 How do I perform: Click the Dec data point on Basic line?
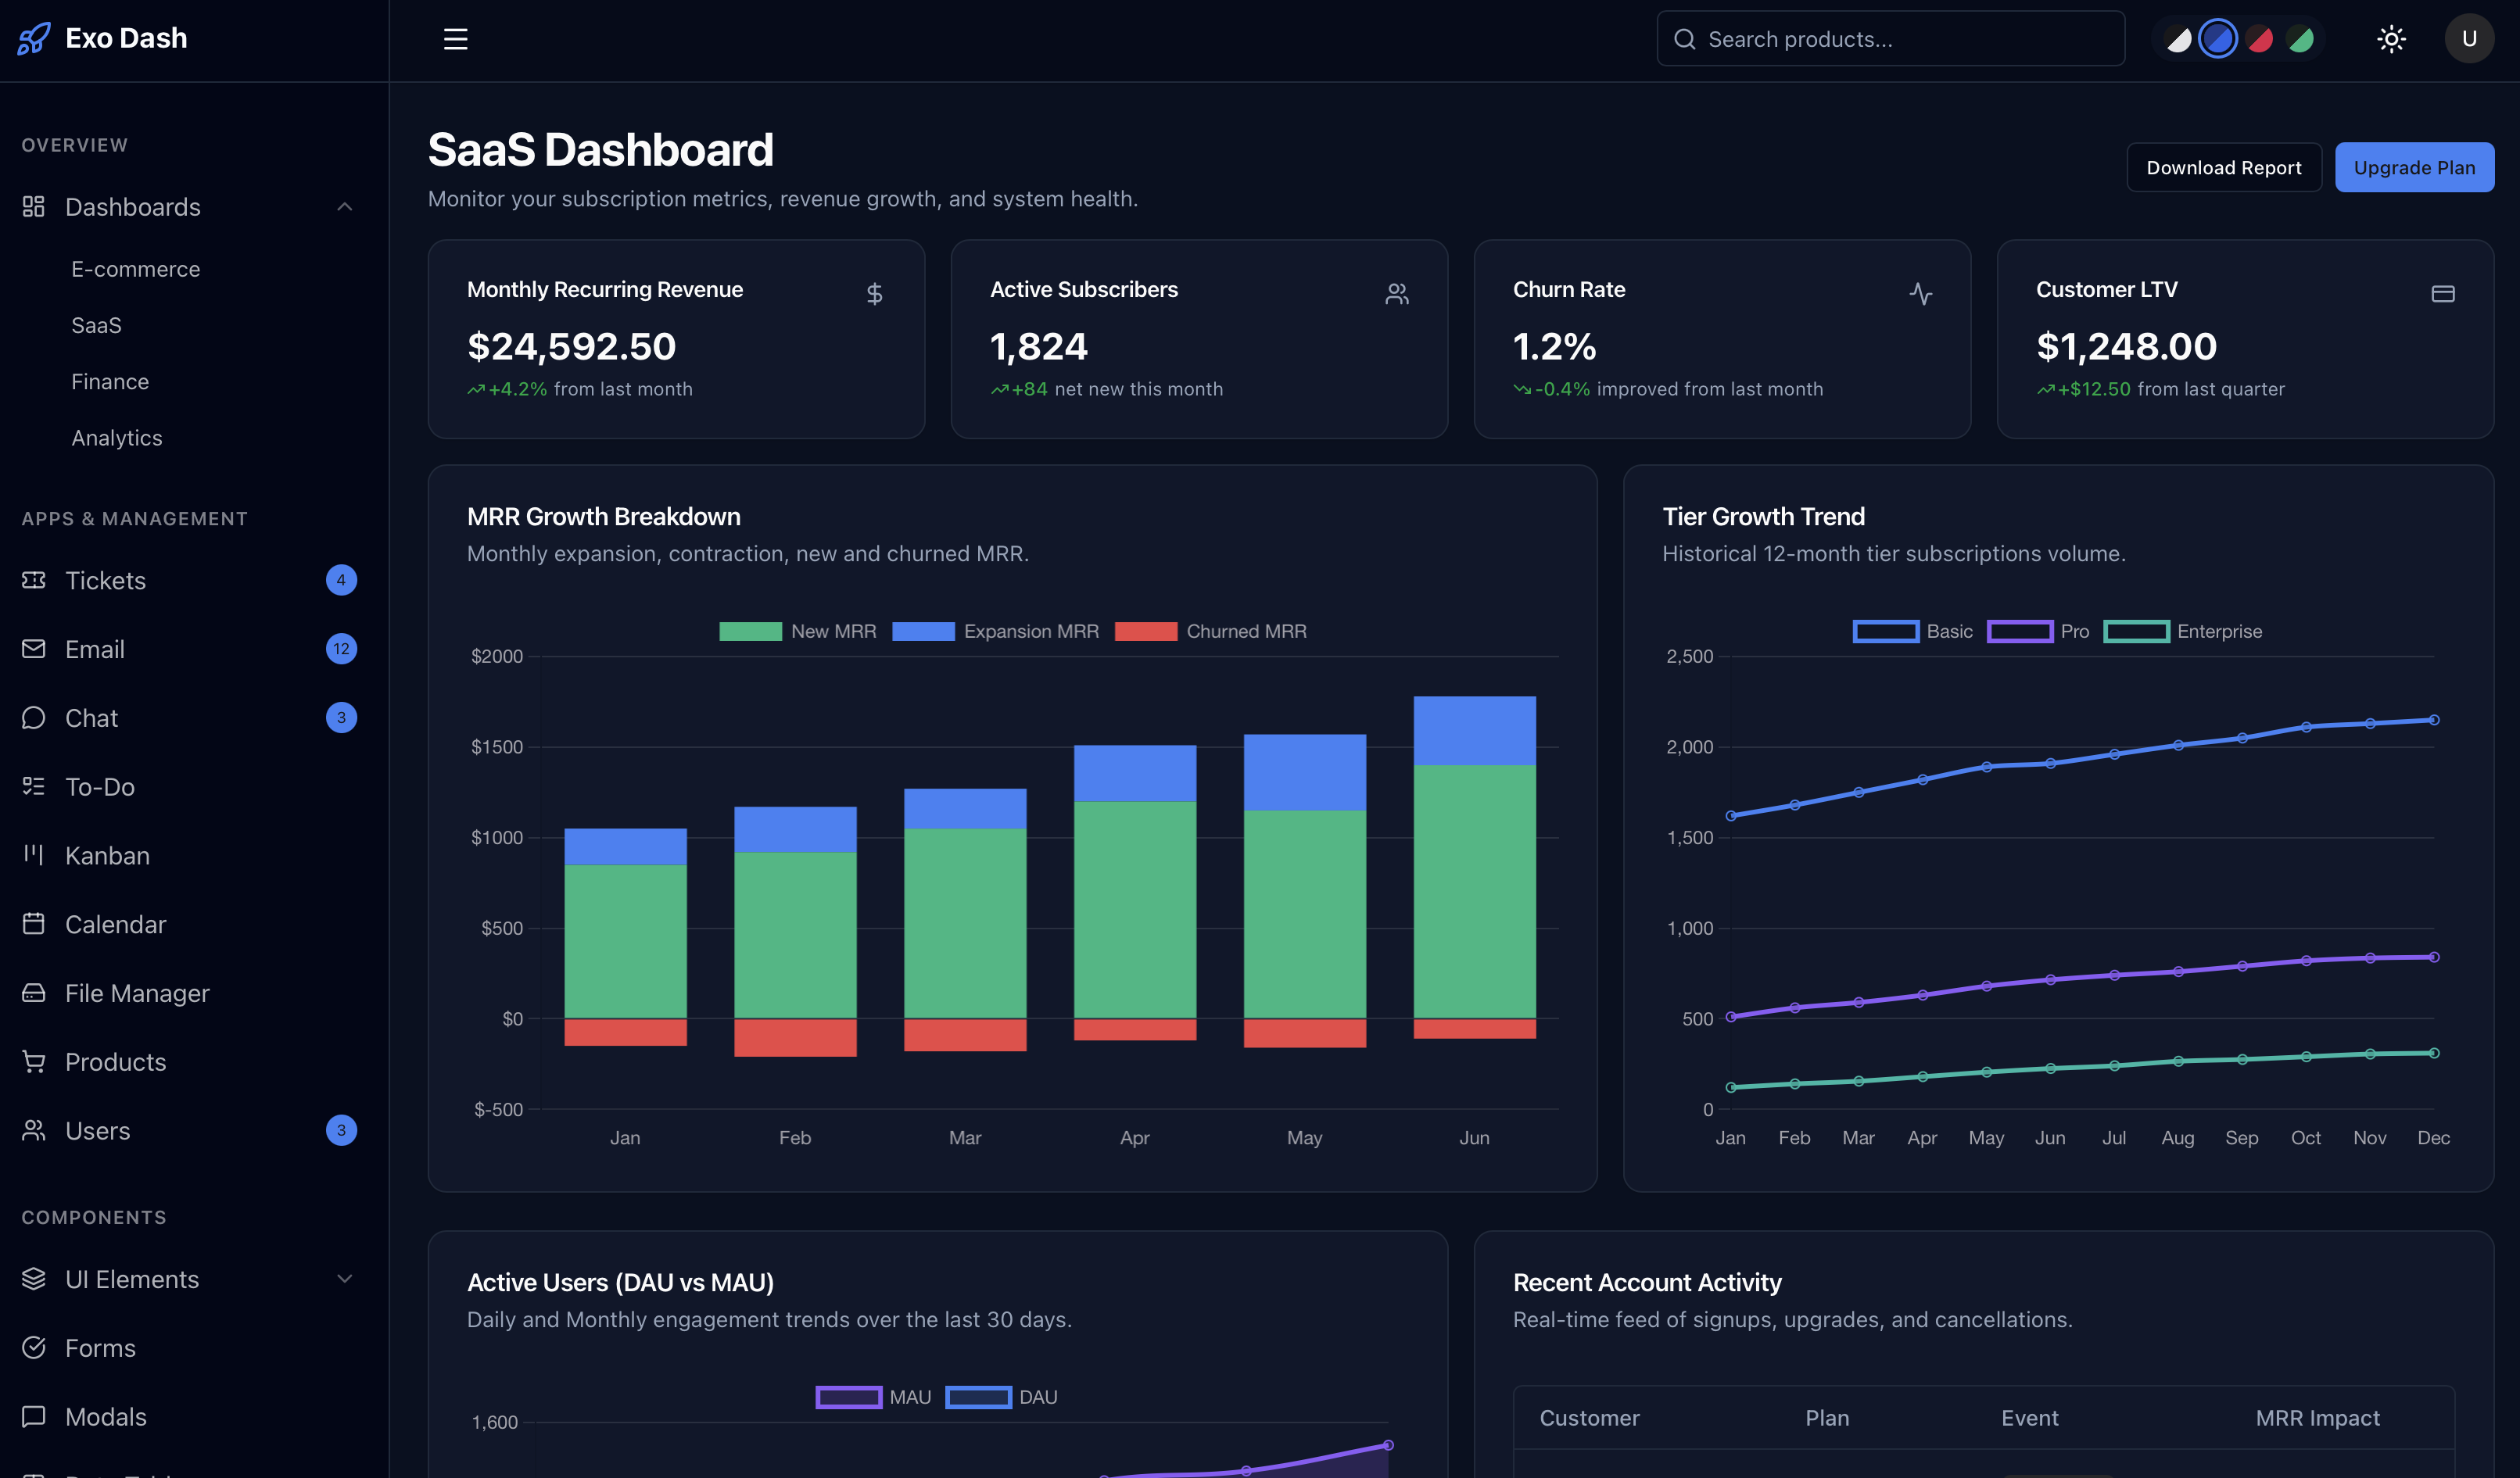coord(2434,720)
